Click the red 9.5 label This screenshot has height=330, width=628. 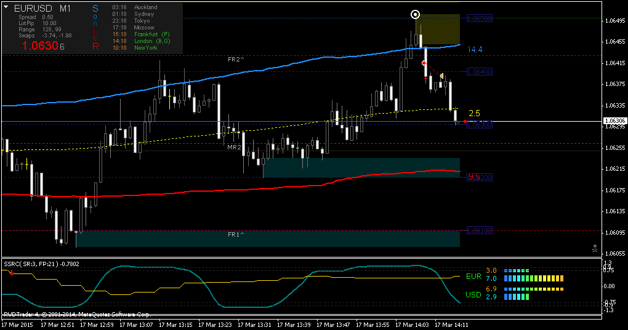pos(474,176)
